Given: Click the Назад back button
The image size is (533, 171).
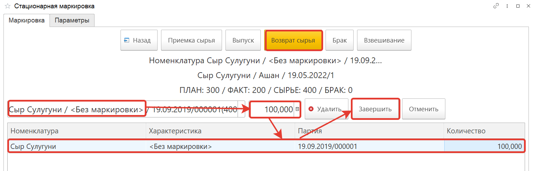Looking at the screenshot, I should point(139,40).
